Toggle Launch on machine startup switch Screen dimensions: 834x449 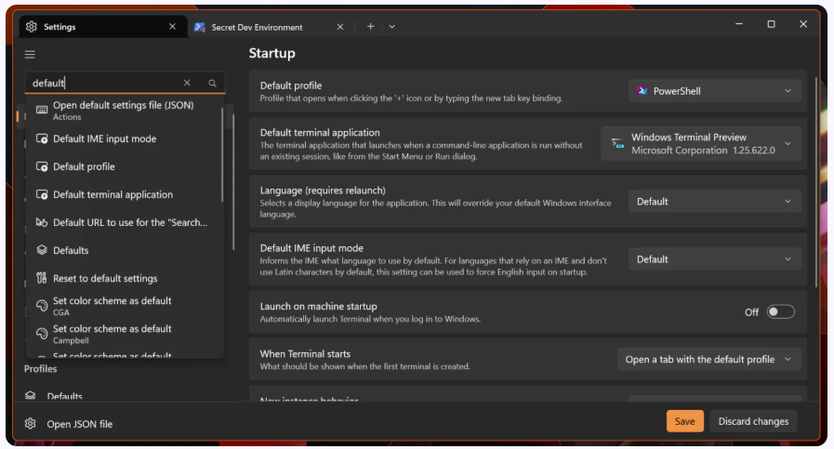pyautogui.click(x=780, y=311)
